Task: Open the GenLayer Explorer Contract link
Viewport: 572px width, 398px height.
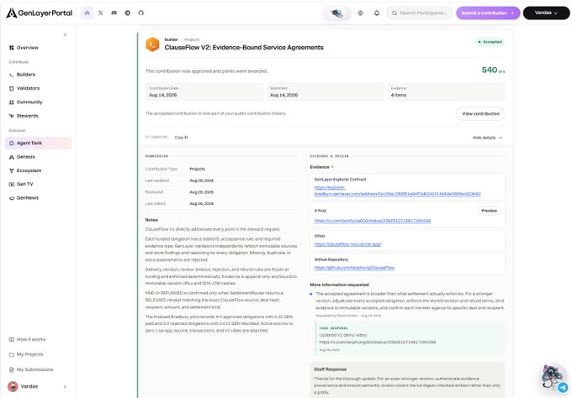Action: pos(397,191)
